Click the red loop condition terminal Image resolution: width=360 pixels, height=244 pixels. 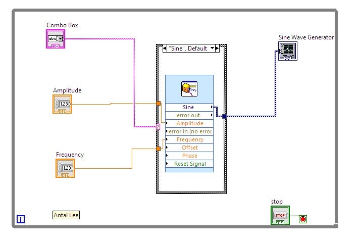click(x=303, y=219)
